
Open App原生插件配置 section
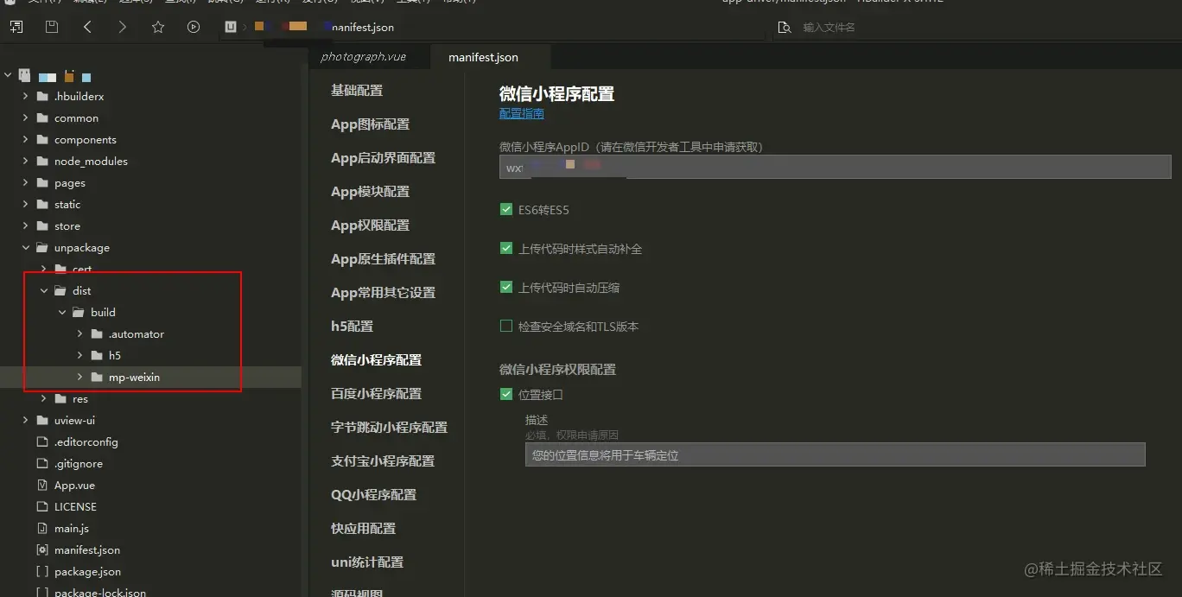tap(383, 258)
